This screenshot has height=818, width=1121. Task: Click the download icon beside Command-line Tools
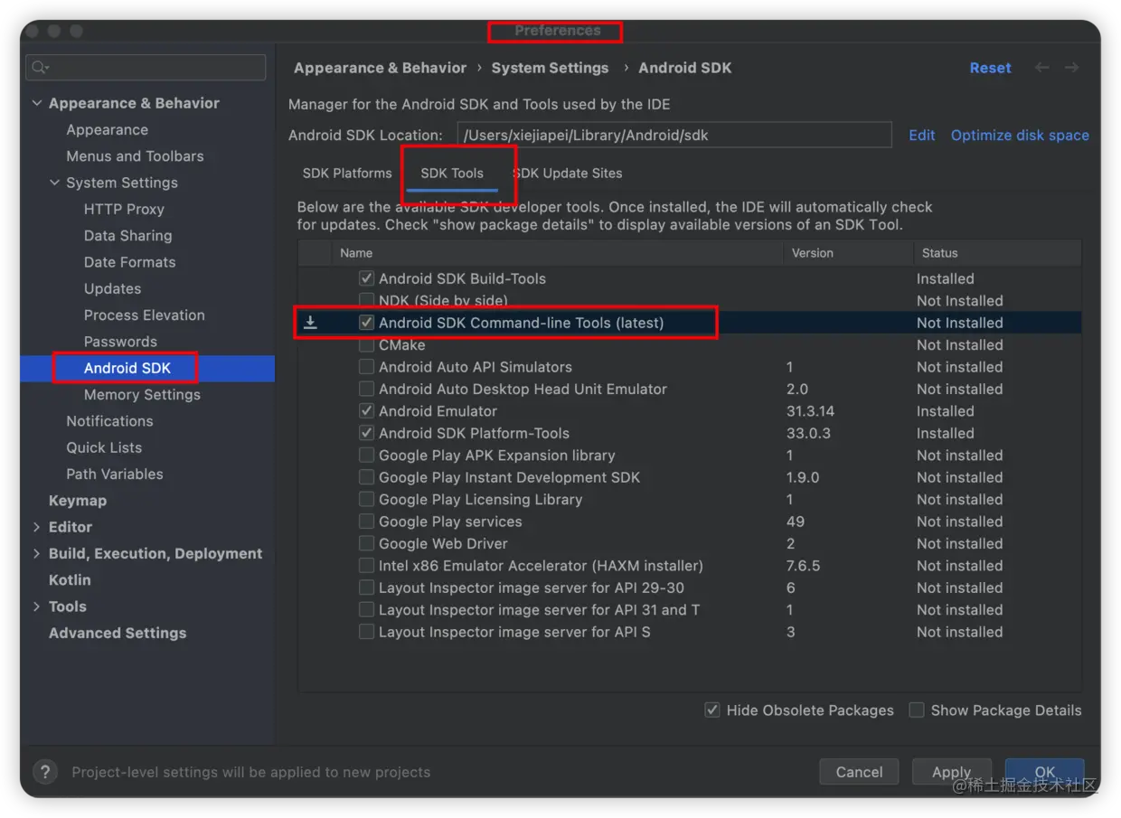pos(310,323)
